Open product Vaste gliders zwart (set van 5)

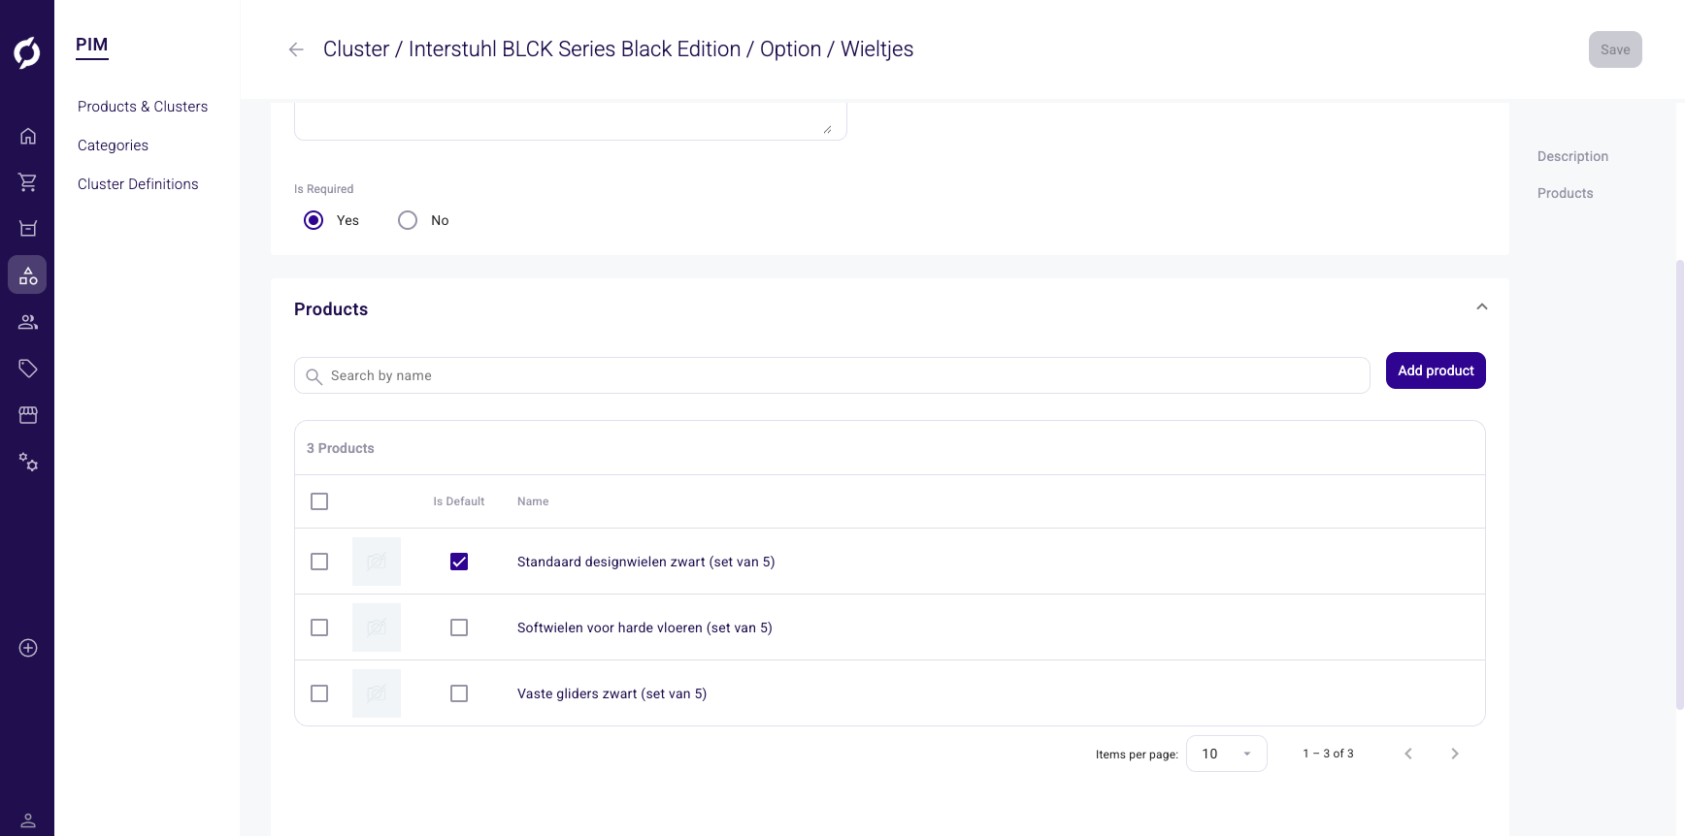611,693
